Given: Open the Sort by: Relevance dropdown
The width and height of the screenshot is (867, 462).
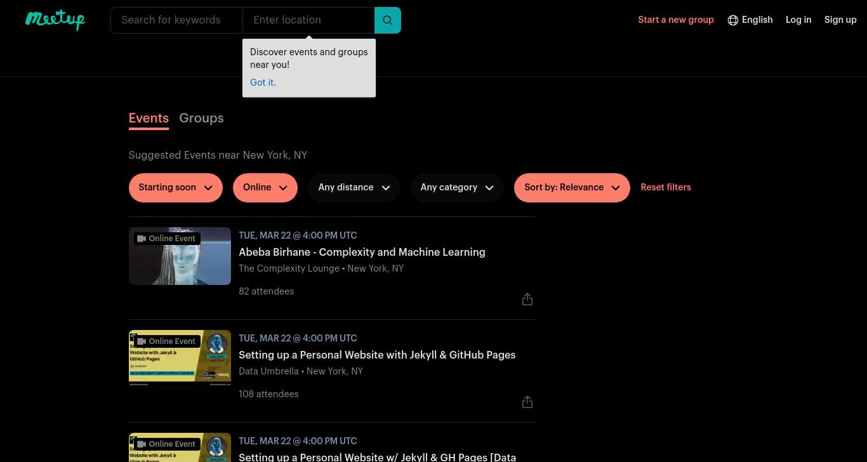Looking at the screenshot, I should (572, 188).
